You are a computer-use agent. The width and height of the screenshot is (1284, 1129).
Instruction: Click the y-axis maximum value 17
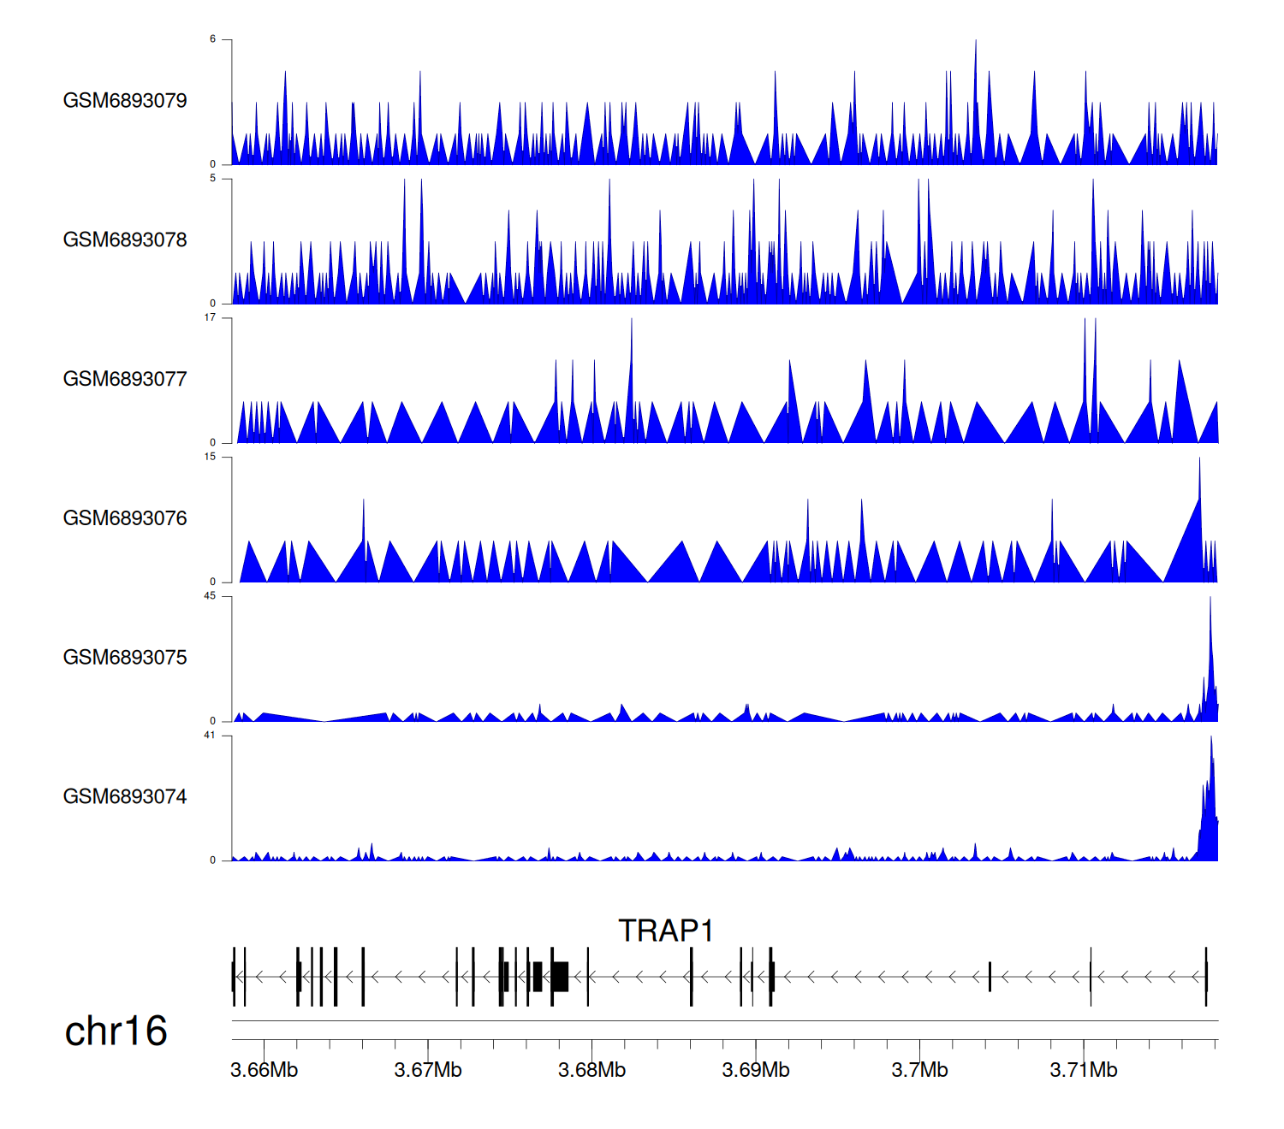tap(210, 317)
